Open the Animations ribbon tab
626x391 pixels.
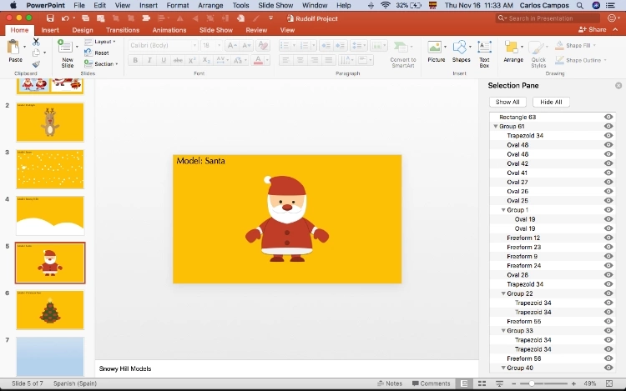[x=169, y=30]
